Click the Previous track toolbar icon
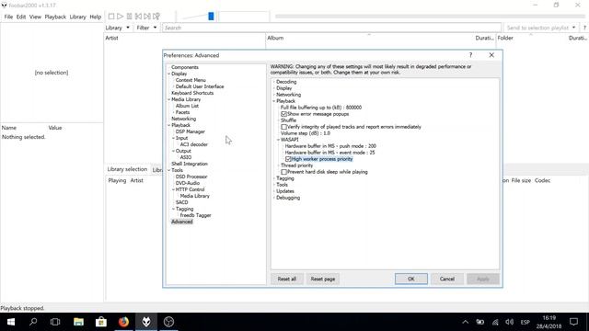 click(138, 17)
